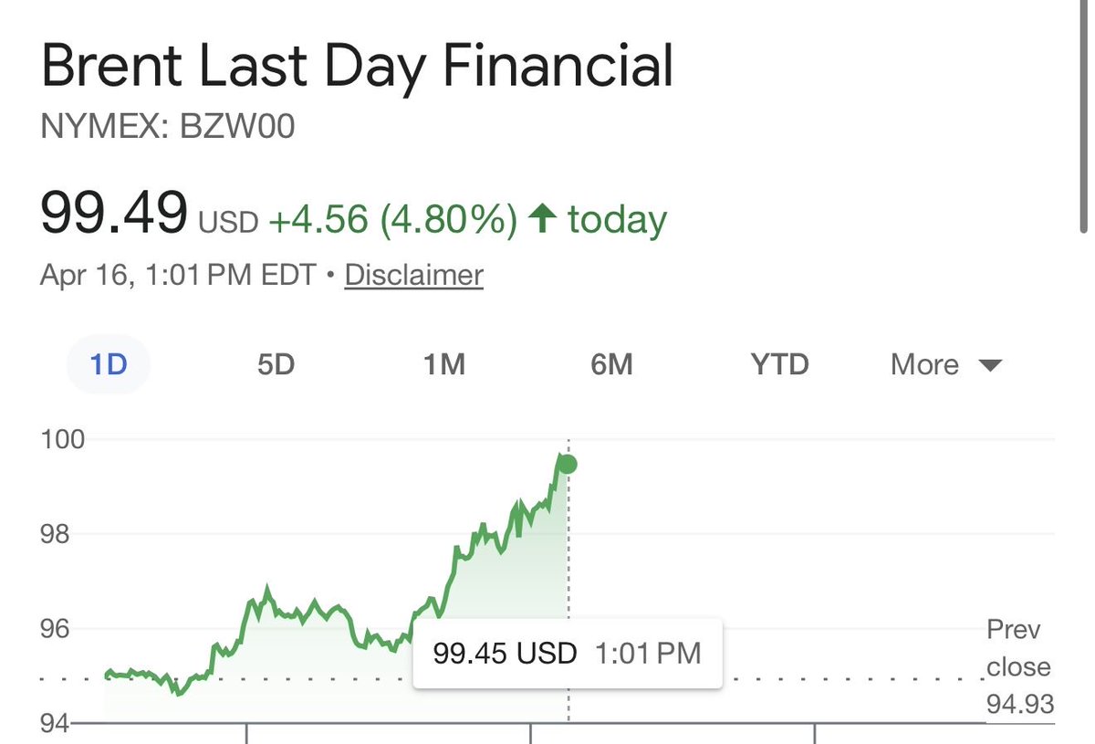The height and width of the screenshot is (744, 1095).
Task: Switch chart to 1M range
Action: click(444, 365)
